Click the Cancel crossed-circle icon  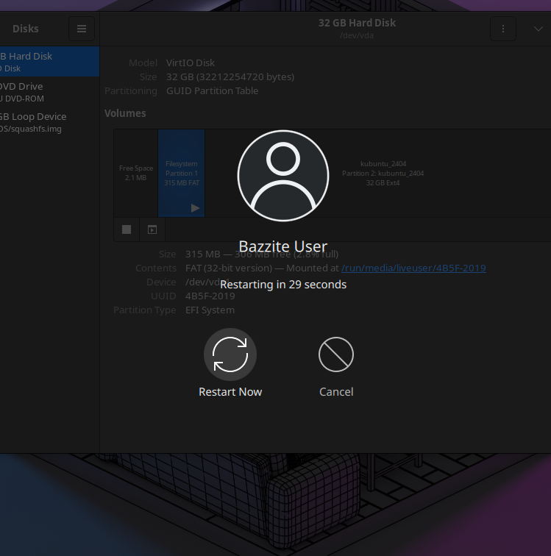point(336,354)
